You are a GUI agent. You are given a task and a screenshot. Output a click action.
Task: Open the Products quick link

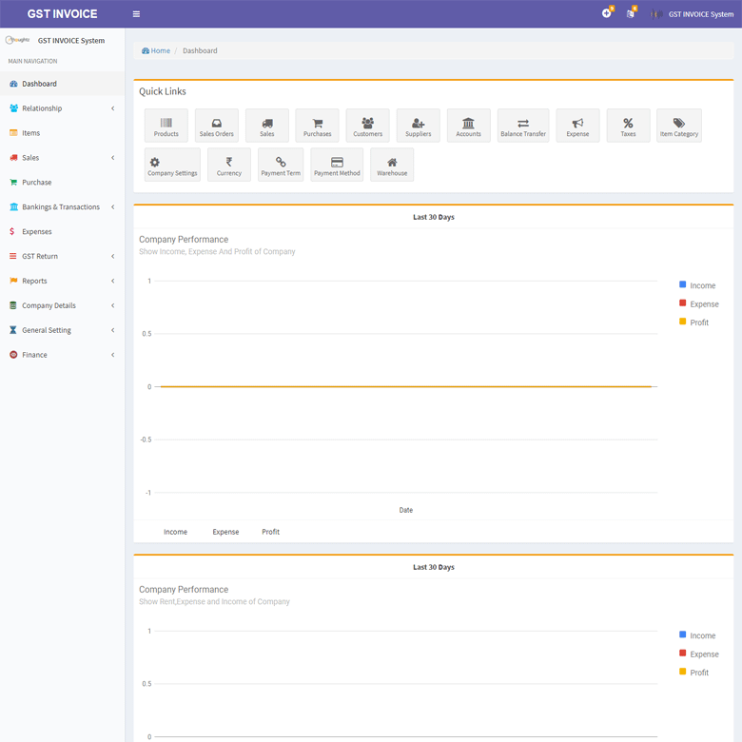(166, 126)
